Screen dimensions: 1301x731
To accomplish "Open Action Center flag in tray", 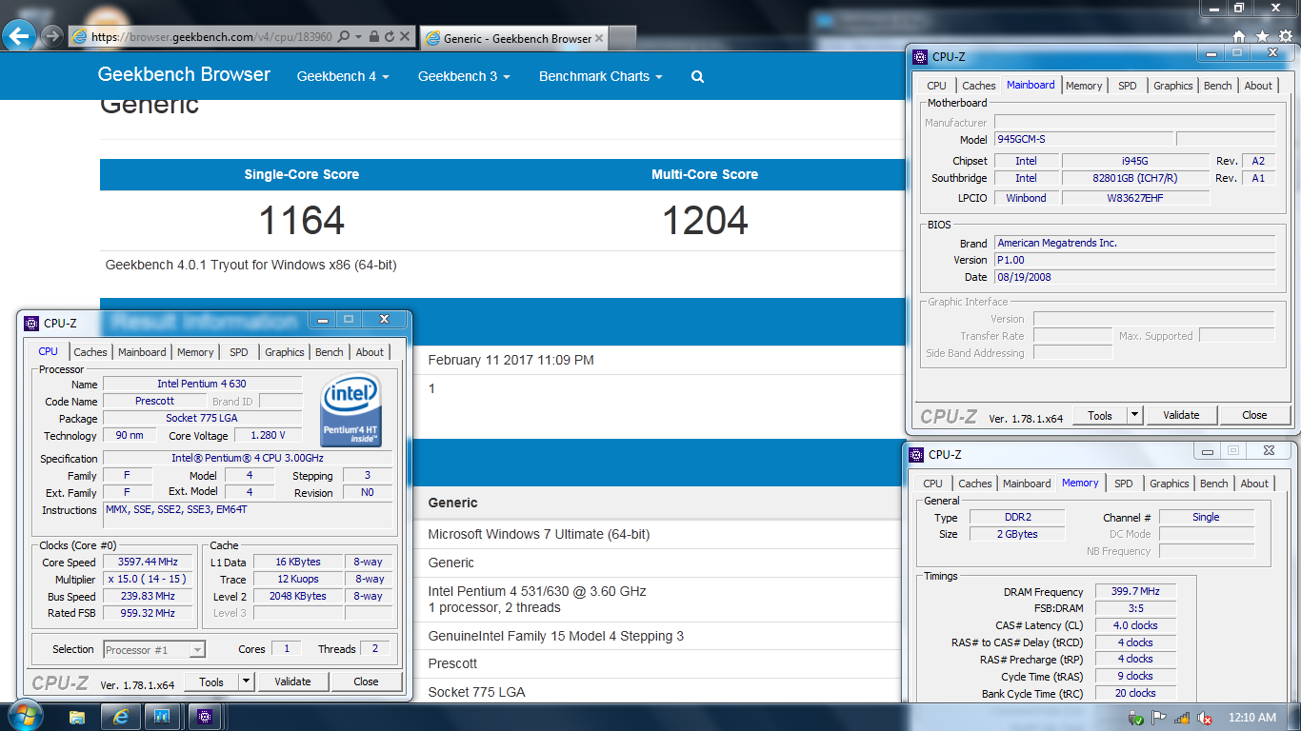I will pyautogui.click(x=1160, y=718).
